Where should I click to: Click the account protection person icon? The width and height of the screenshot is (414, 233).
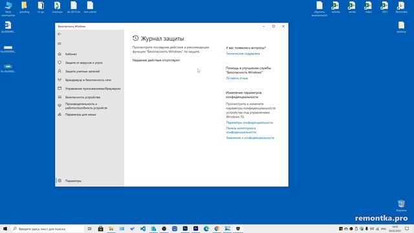60,71
